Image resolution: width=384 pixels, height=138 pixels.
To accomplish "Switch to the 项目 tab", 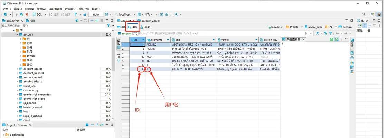I will [30, 21].
